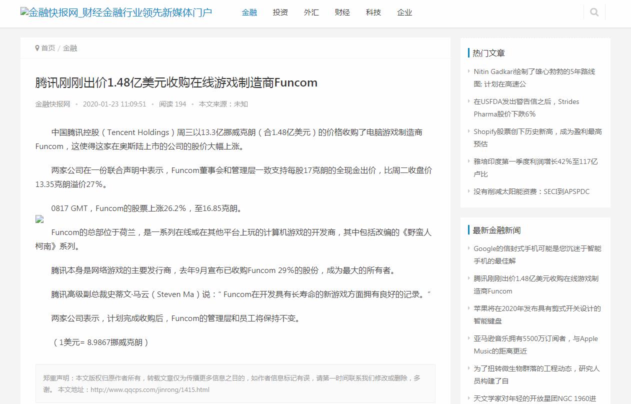Click the exchange rate line 1美元= 8.9867挪威克朗
631x404 pixels.
(100, 342)
